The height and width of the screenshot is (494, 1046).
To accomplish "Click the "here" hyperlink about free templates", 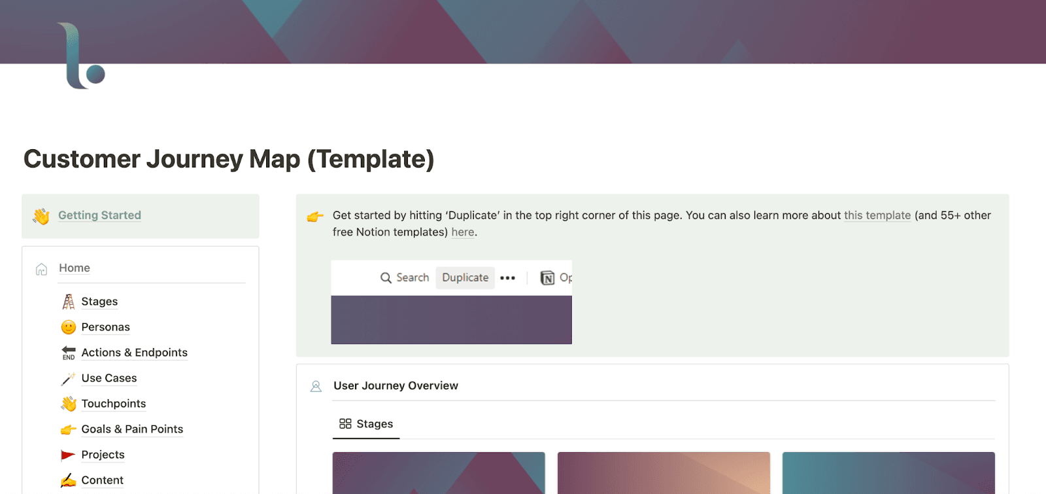I will tap(462, 232).
